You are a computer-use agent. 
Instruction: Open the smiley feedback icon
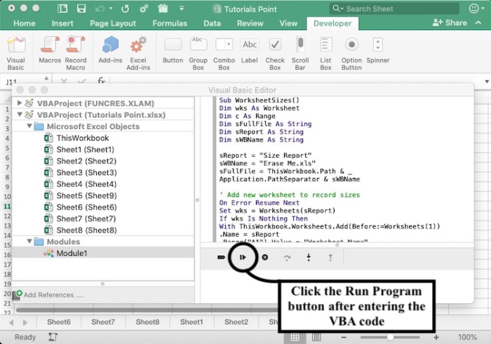click(474, 8)
